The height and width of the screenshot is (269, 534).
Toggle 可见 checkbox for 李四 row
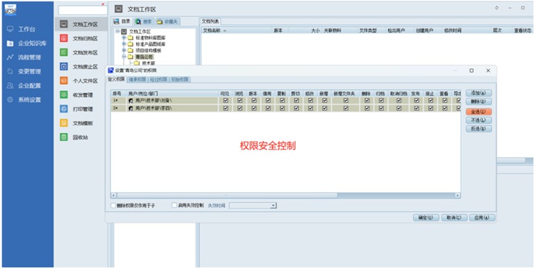pos(226,108)
